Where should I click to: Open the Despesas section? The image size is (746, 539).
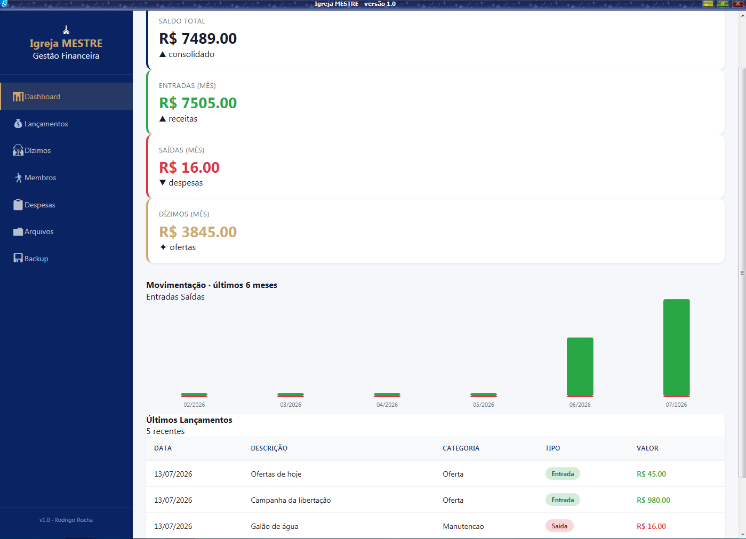point(66,205)
